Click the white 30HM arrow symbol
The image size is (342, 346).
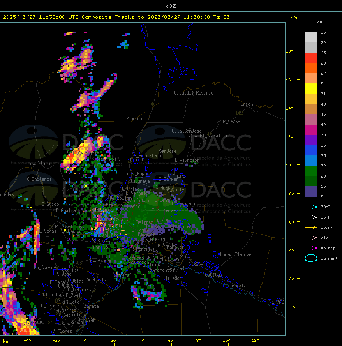coord(311,217)
